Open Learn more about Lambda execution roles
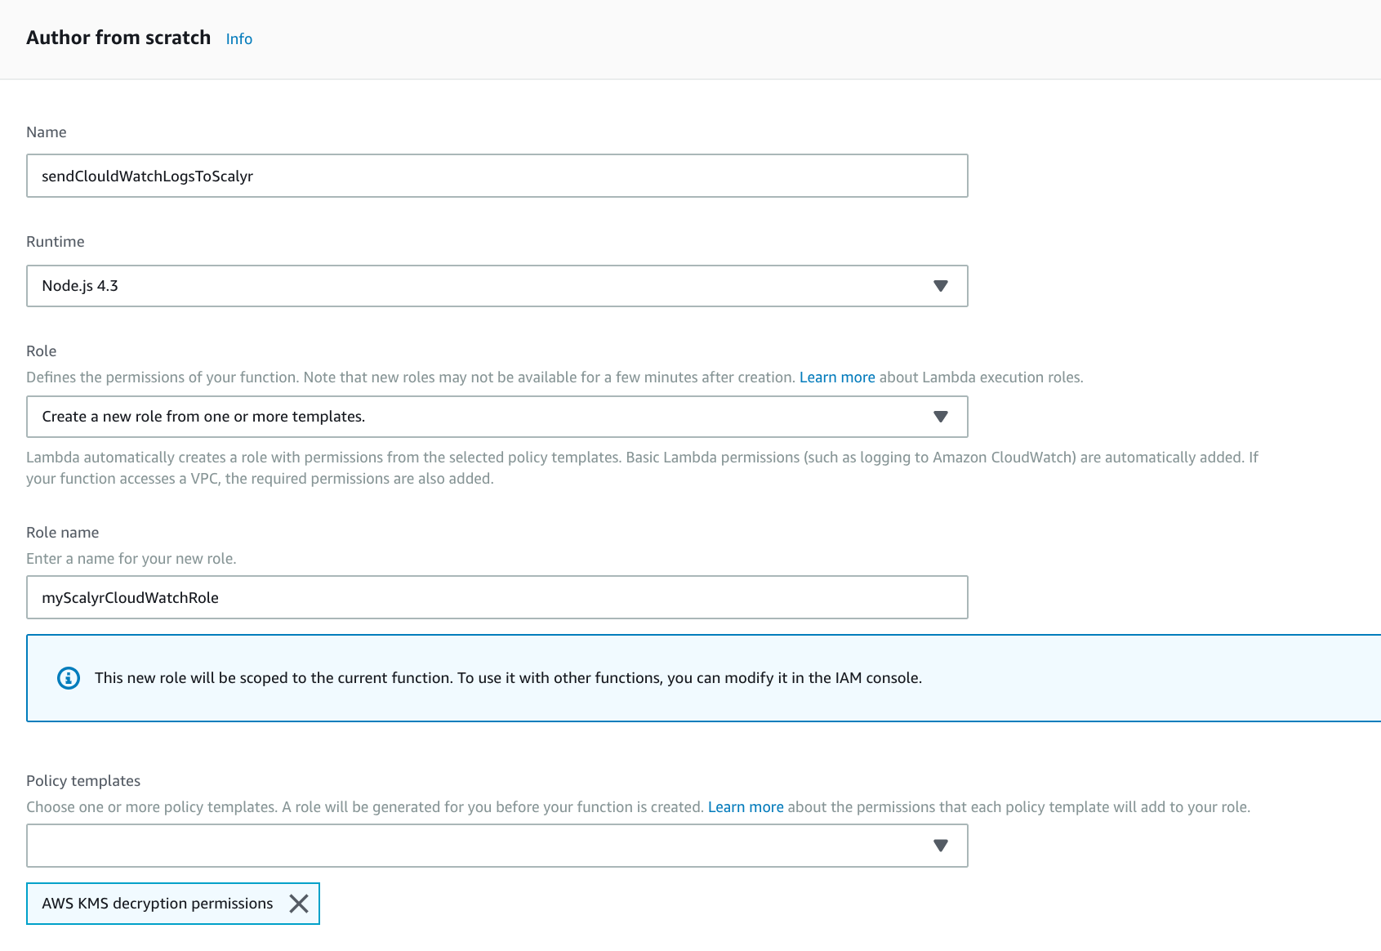This screenshot has width=1381, height=951. point(837,377)
